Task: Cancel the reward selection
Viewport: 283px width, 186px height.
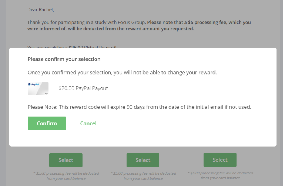Action: point(88,123)
